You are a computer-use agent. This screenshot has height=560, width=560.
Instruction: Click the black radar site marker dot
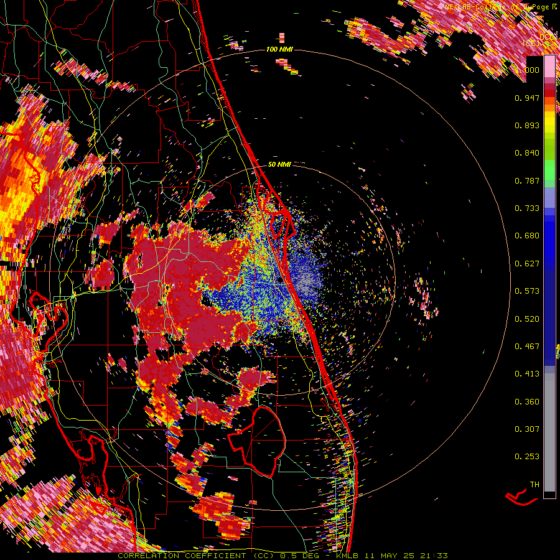(281, 281)
